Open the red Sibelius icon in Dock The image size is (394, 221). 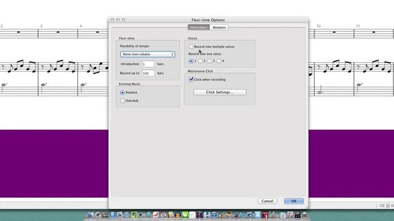[265, 215]
